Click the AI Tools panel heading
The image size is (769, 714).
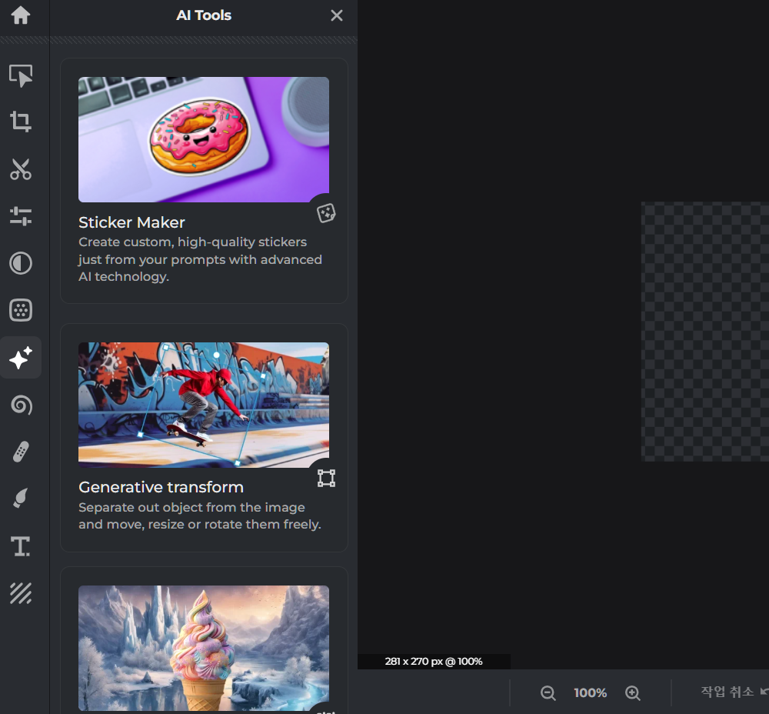coord(204,15)
